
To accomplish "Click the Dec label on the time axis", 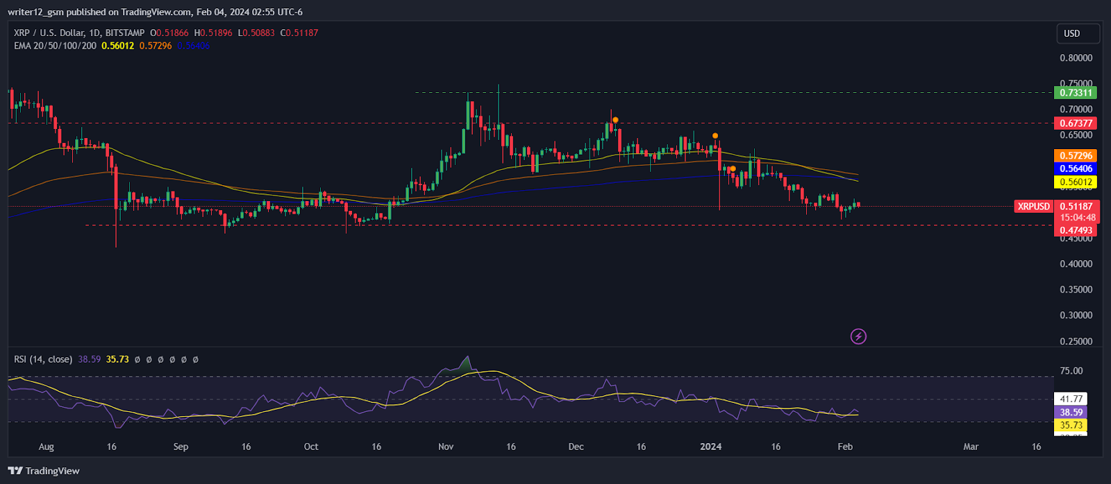I will click(x=576, y=447).
